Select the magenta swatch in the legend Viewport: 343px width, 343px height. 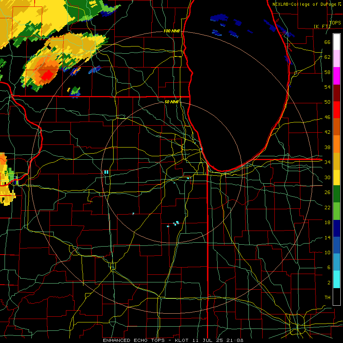pyautogui.click(x=337, y=76)
